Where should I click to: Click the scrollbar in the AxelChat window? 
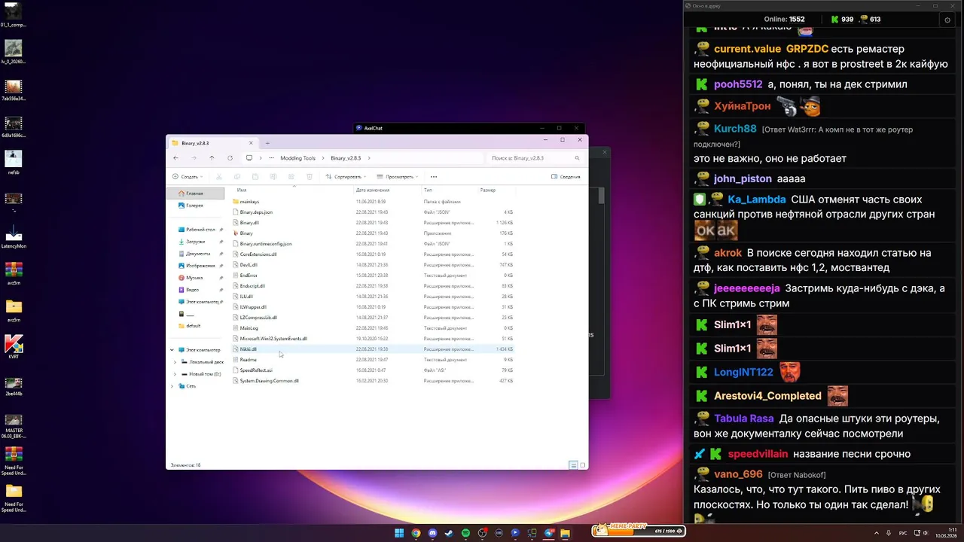pos(601,197)
